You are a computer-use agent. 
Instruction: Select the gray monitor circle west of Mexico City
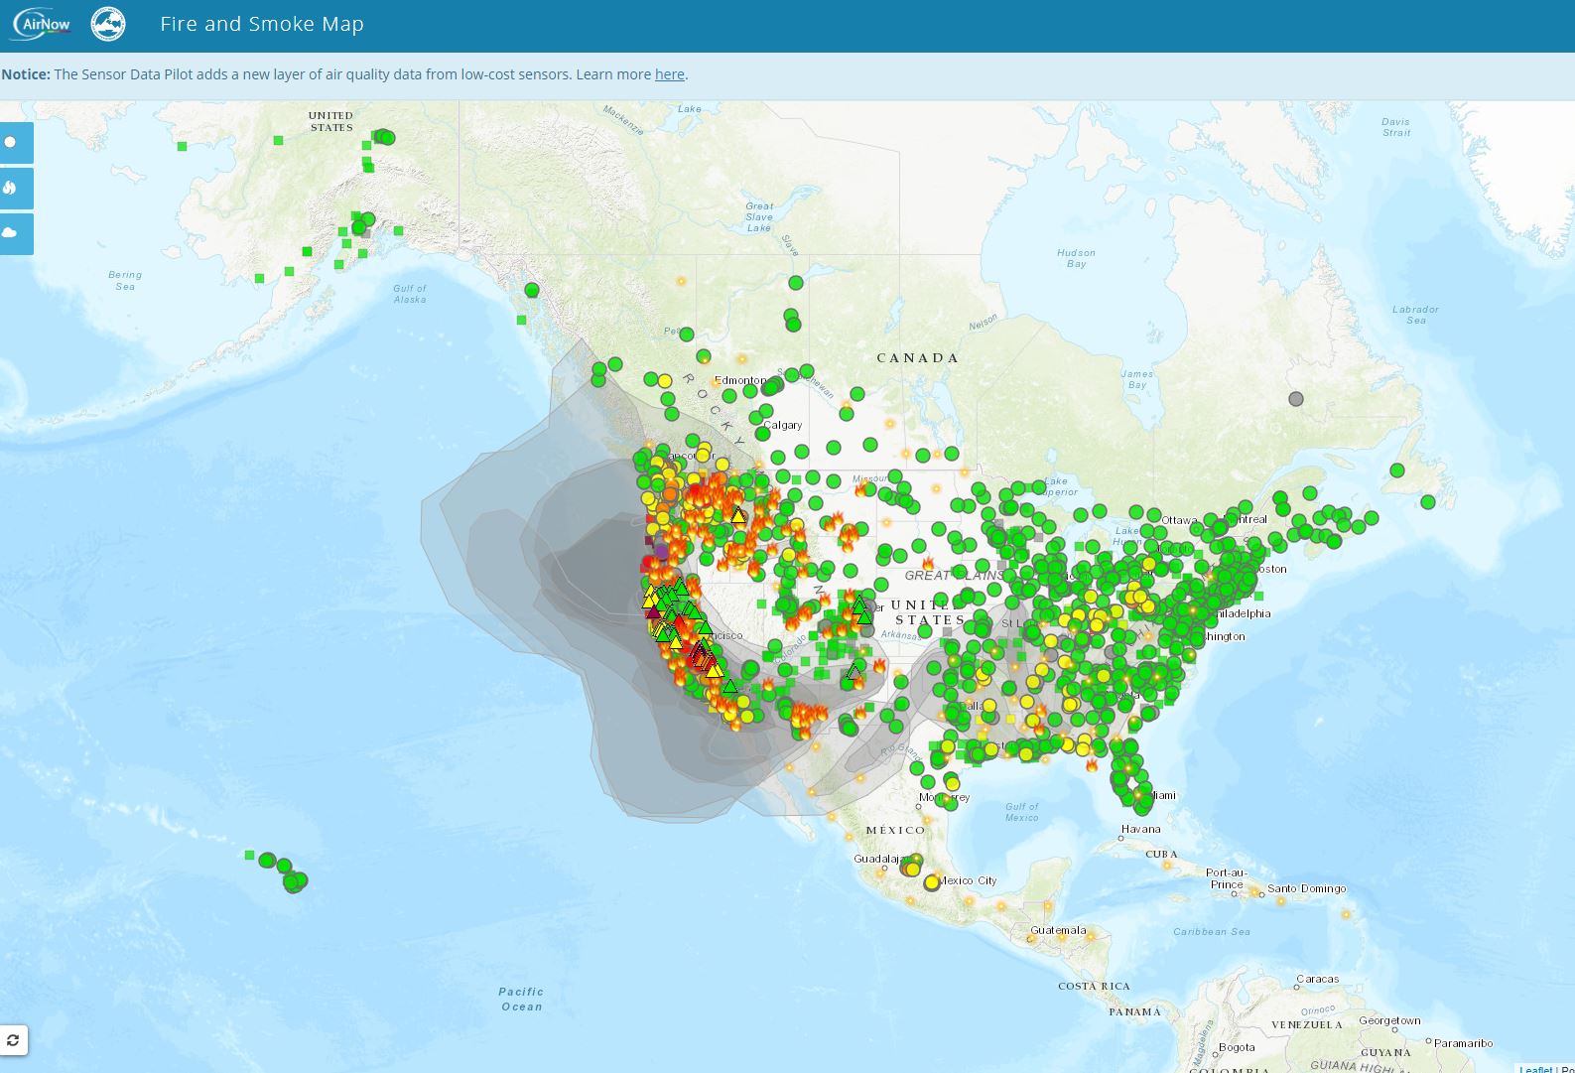pyautogui.click(x=905, y=869)
